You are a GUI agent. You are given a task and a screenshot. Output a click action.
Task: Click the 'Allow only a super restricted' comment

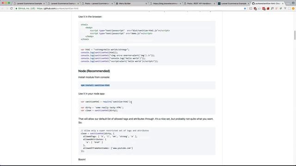pyautogui.click(x=115, y=130)
